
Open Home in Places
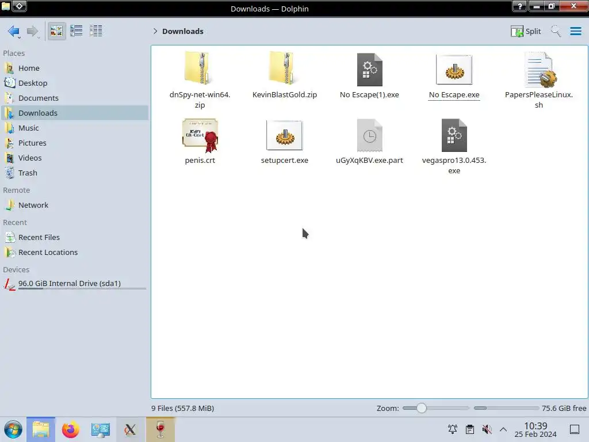[x=74, y=68]
